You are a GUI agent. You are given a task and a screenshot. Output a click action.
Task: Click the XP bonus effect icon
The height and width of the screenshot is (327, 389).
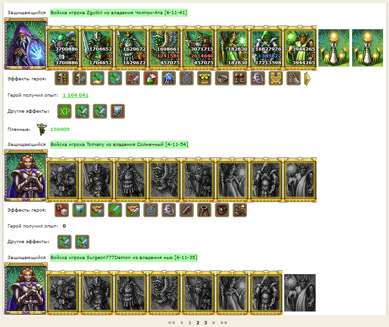(65, 111)
